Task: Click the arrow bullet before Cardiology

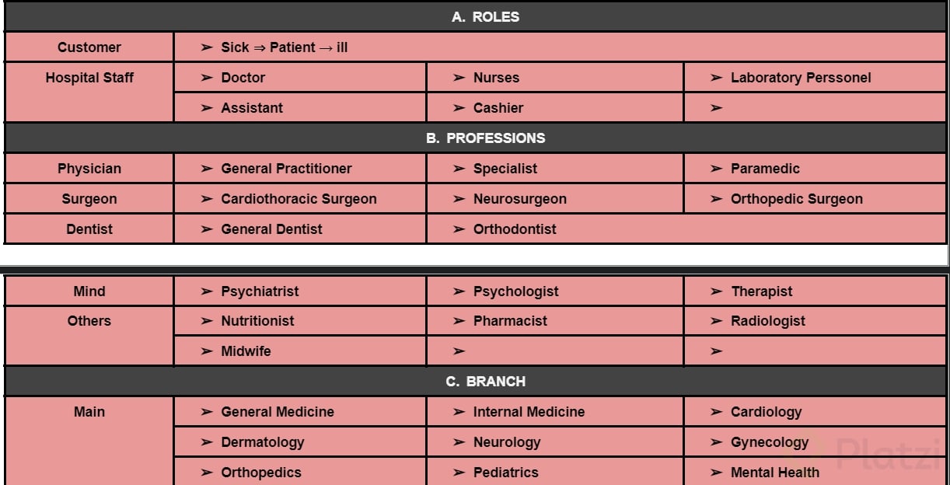Action: coord(716,412)
